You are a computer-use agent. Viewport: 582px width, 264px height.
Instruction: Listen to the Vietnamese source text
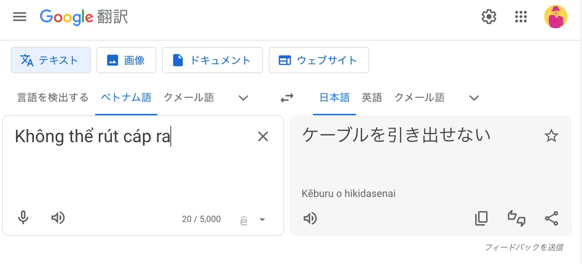click(x=58, y=218)
